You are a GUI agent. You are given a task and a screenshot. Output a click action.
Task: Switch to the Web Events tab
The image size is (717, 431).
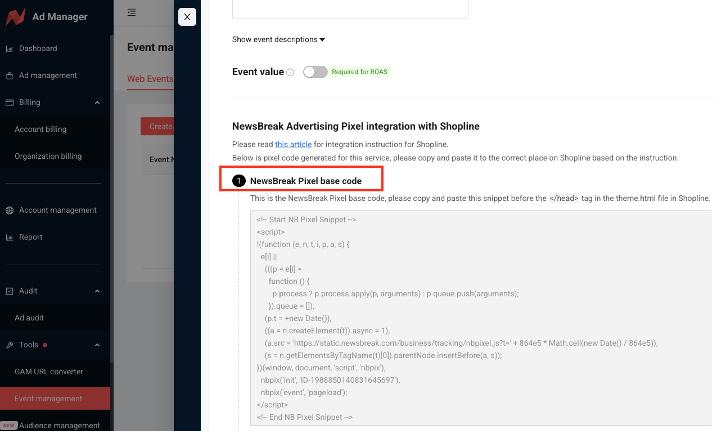pyautogui.click(x=150, y=79)
